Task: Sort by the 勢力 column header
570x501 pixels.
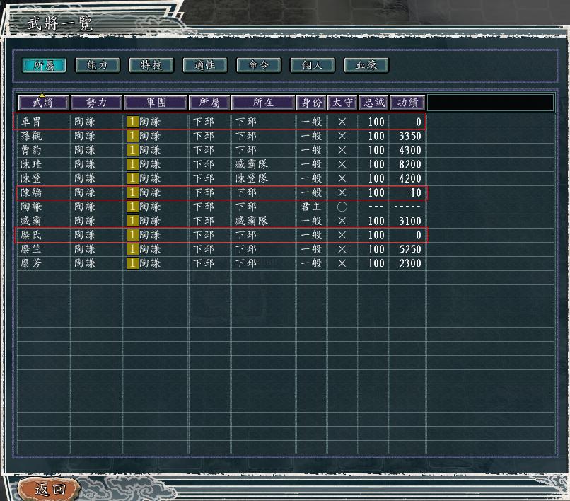Action: 96,103
